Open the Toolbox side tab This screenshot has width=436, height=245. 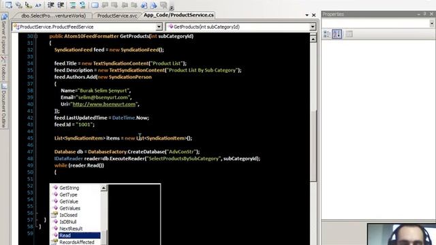point(4,68)
